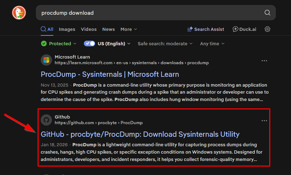This screenshot has height=175, width=291.
Task: Open the Duck.ai chat button
Action: [x=244, y=29]
